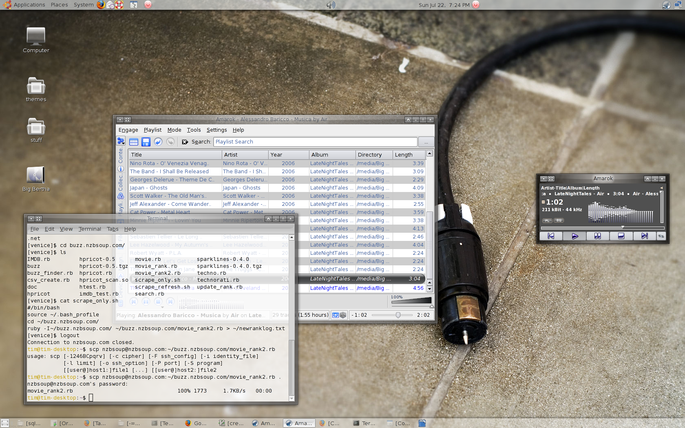Save the playlist with the floppy disk icon
The height and width of the screenshot is (428, 685).
[x=146, y=142]
